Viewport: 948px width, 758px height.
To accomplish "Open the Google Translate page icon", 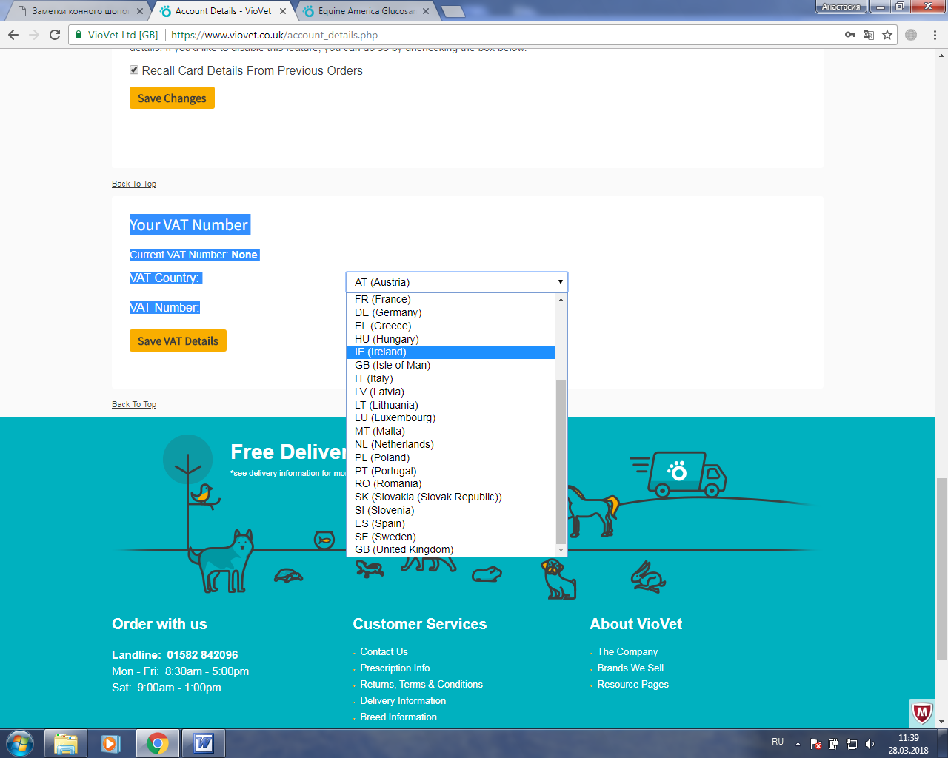I will pos(869,35).
